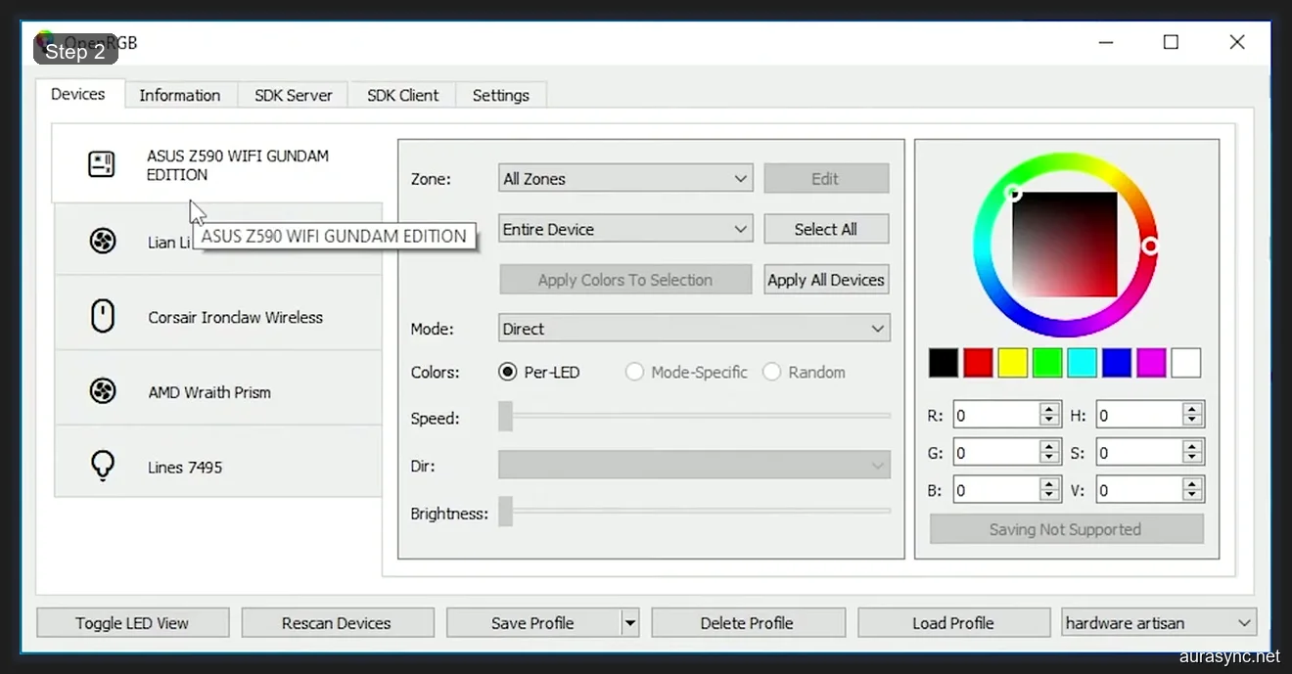Switch to the SDK Server tab

click(x=293, y=94)
